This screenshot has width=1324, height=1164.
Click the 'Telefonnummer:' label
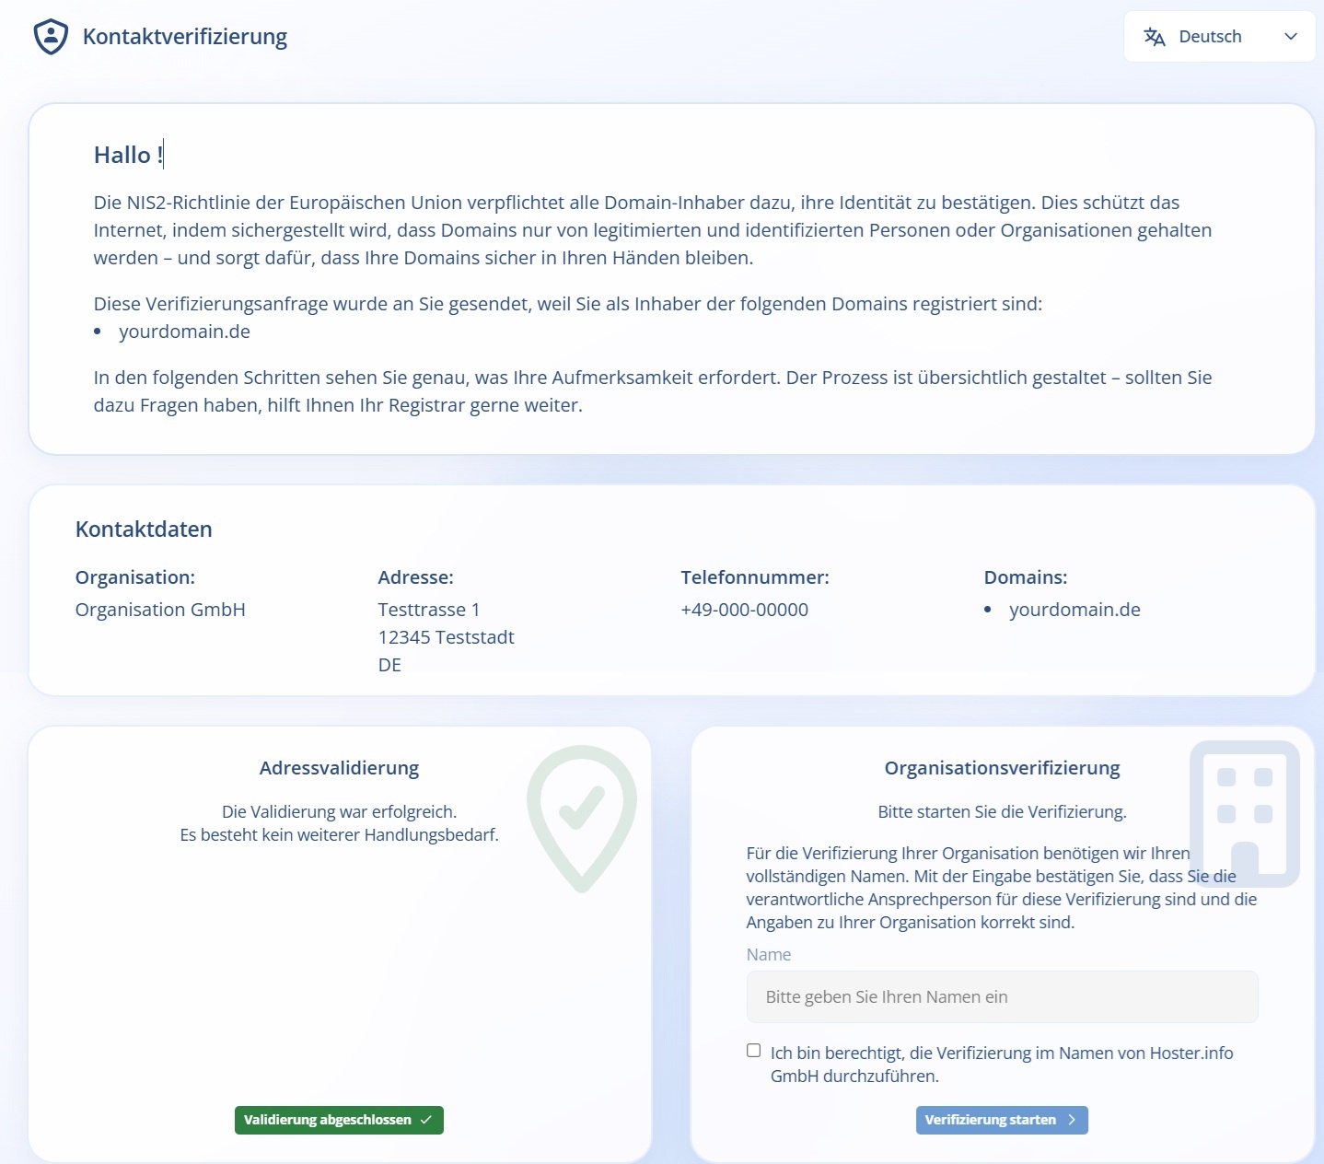[x=755, y=577]
